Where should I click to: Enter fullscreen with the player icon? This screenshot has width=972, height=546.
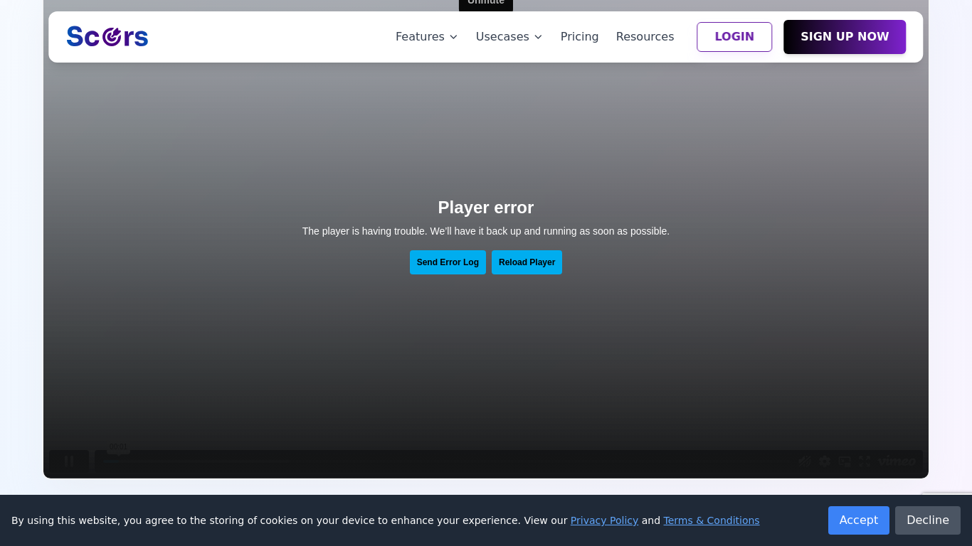(x=865, y=461)
